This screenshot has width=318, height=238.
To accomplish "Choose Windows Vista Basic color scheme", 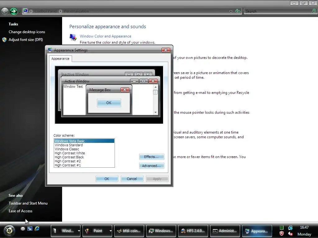I will [84, 141].
